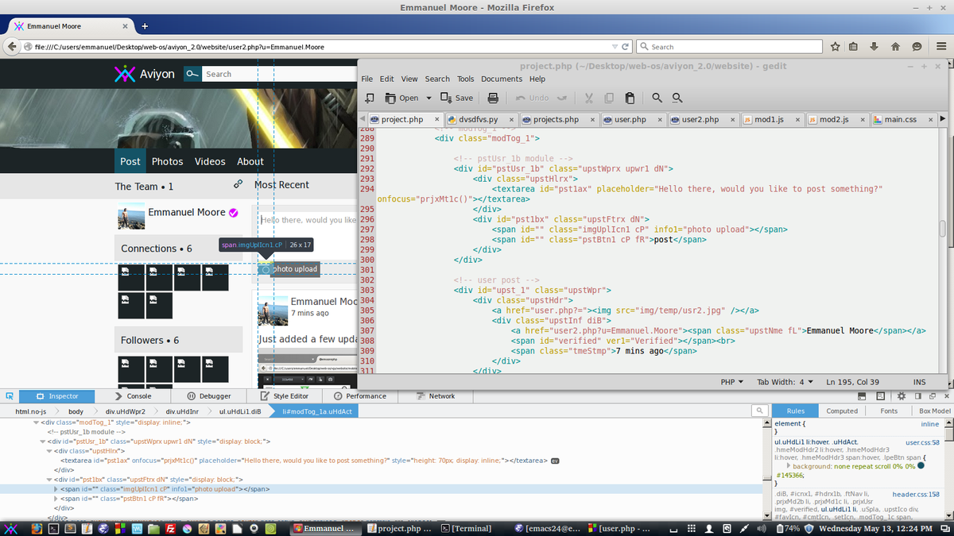Image resolution: width=954 pixels, height=536 pixels.
Task: Switch to the Console devtools tab
Action: pos(133,395)
